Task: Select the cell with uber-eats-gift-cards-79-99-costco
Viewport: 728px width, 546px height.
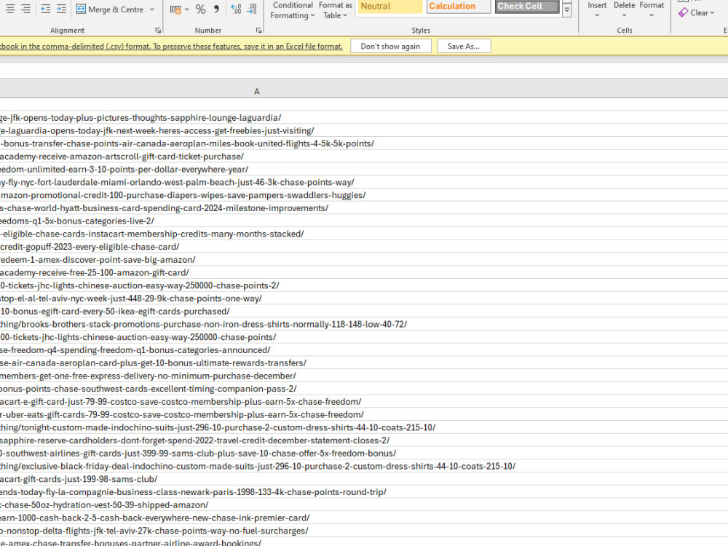Action: (364, 415)
